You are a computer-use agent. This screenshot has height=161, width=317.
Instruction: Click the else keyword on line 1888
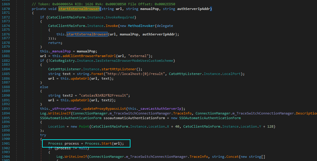click(44, 87)
